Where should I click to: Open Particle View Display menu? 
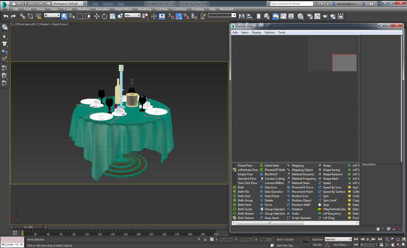256,33
